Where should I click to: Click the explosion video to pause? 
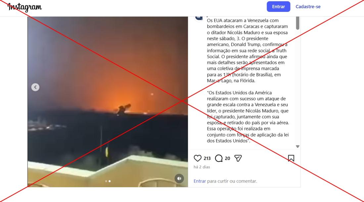pyautogui.click(x=108, y=101)
